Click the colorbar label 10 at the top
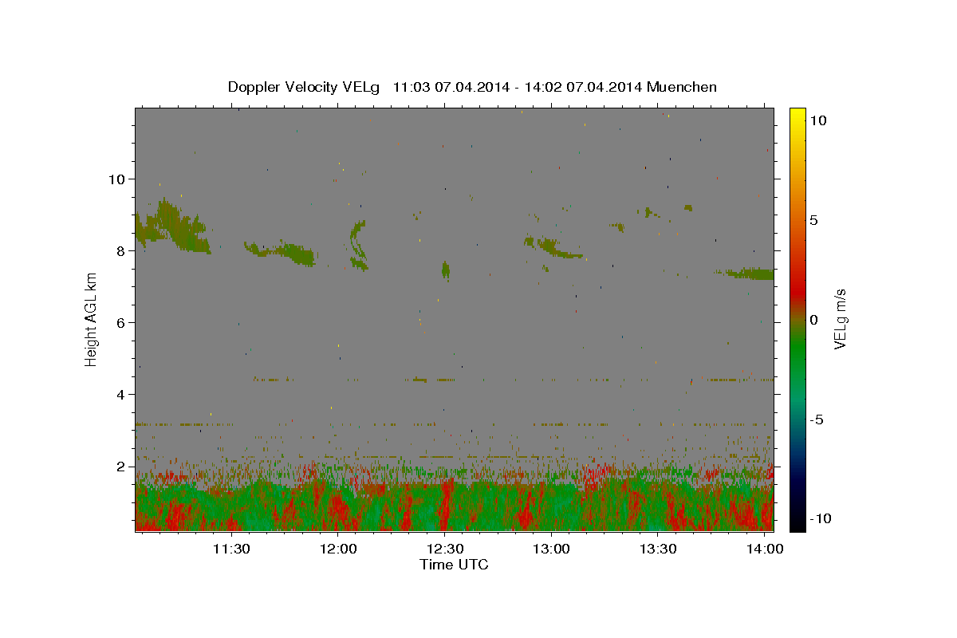This screenshot has height=638, width=957. 817,120
